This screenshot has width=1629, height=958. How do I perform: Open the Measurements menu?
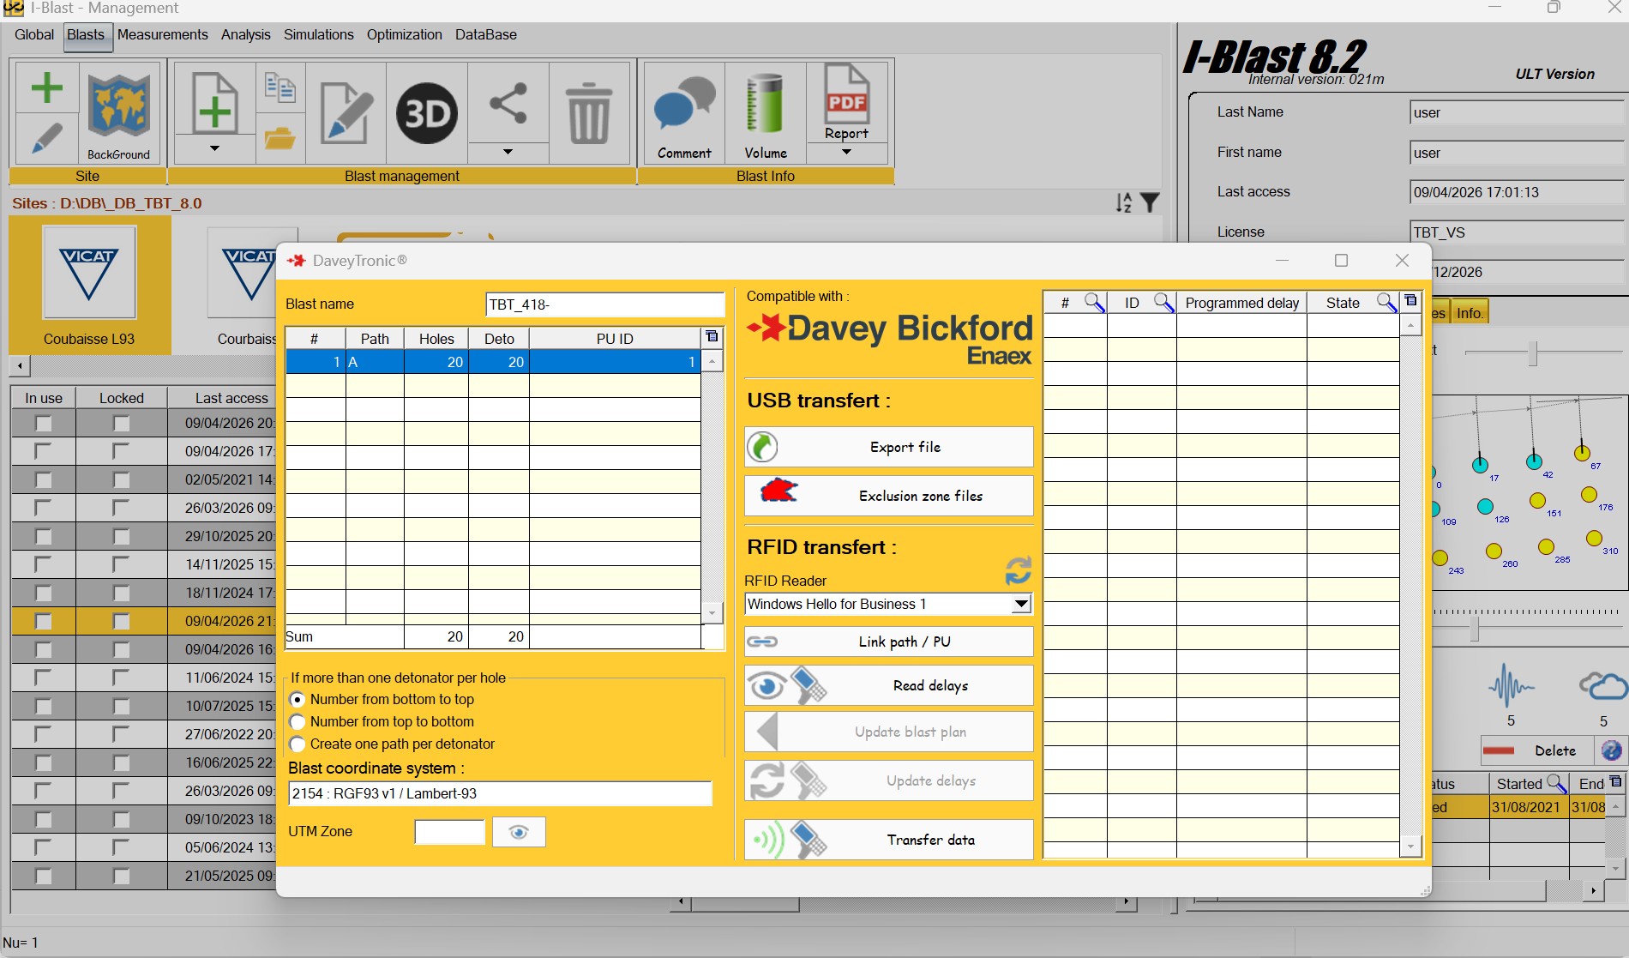[162, 34]
